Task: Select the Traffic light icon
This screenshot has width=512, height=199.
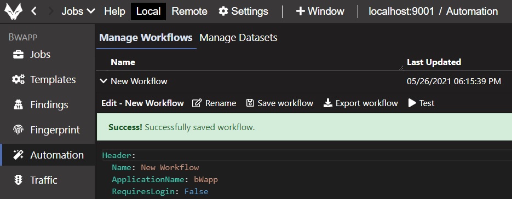Action: (x=18, y=180)
